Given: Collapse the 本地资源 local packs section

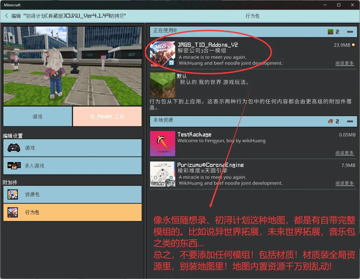Looking at the screenshot, I should coord(350,121).
